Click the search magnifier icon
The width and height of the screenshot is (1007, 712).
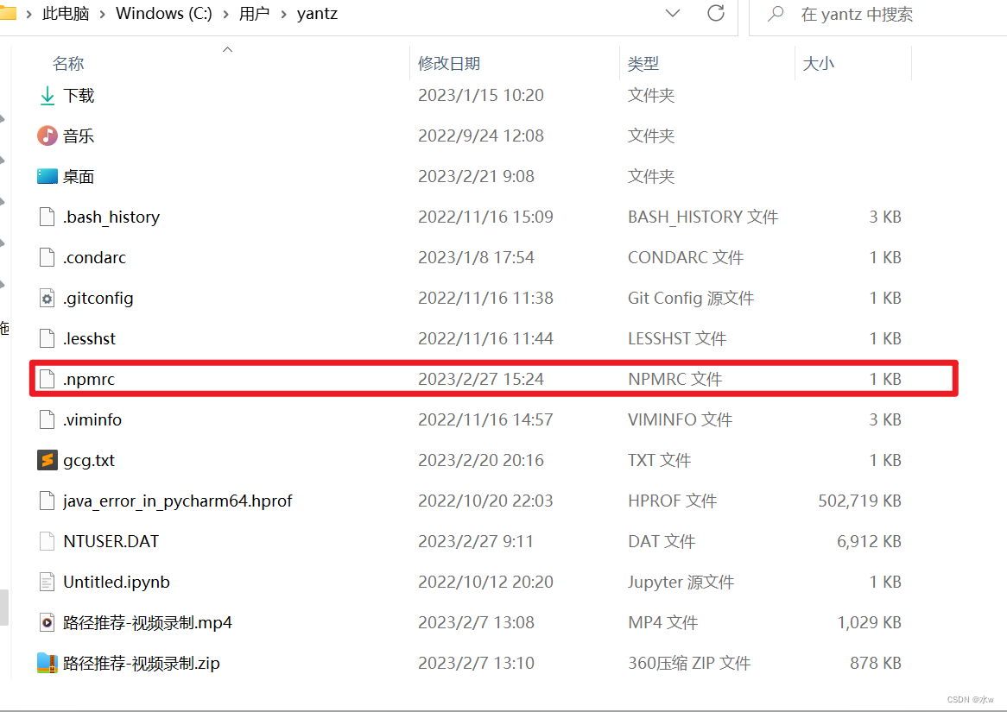point(776,13)
